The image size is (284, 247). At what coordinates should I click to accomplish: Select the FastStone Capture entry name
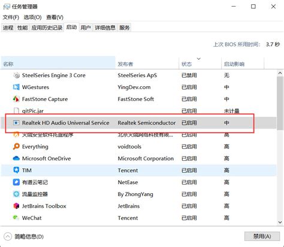click(x=45, y=99)
